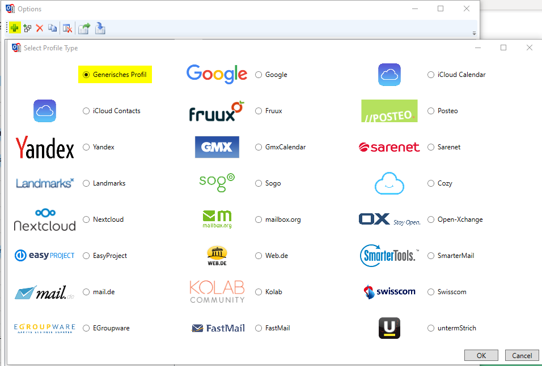Pick the Open-Xchange profile type

[431, 219]
